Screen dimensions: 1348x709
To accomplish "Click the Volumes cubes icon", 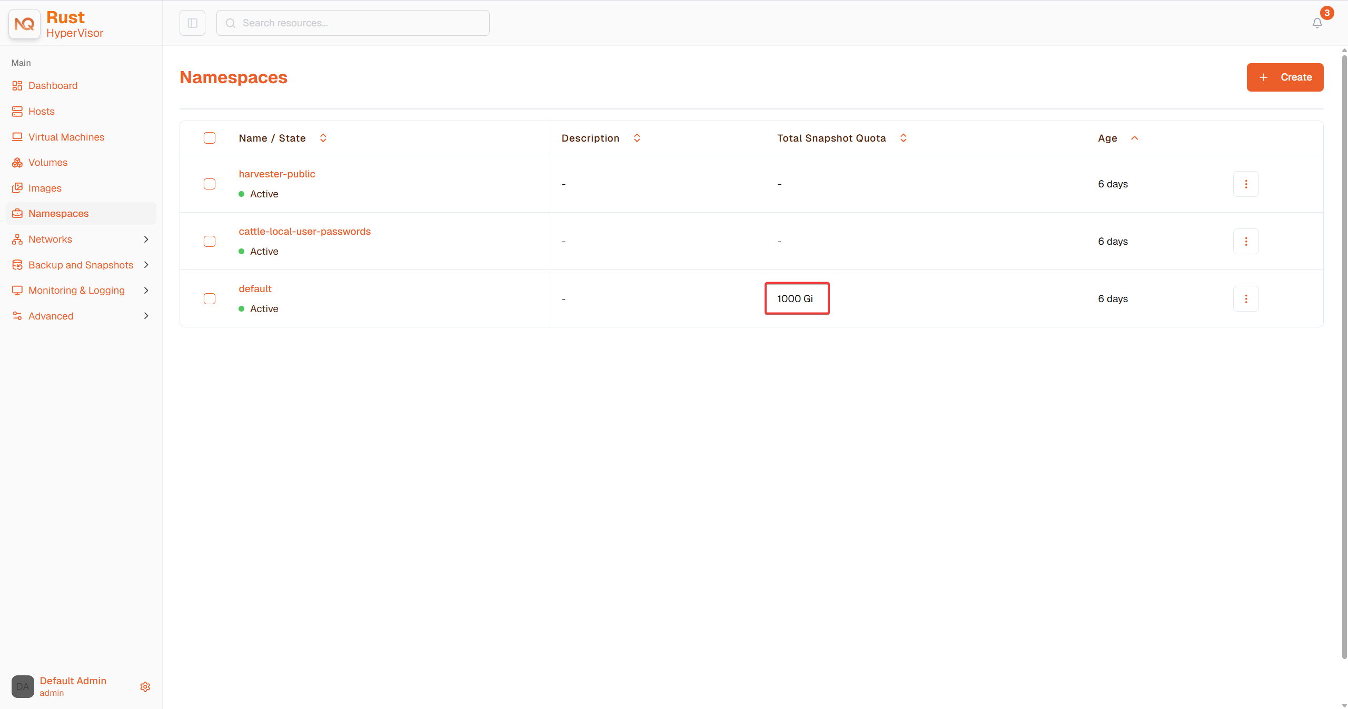I will tap(17, 163).
